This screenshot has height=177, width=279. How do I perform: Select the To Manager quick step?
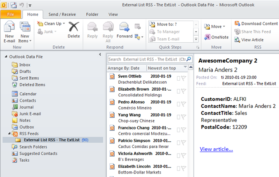point(171,32)
